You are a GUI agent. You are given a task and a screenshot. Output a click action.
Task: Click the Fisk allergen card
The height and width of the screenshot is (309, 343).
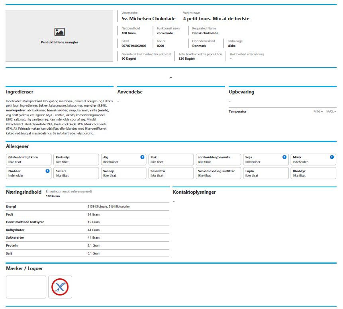tap(171, 159)
